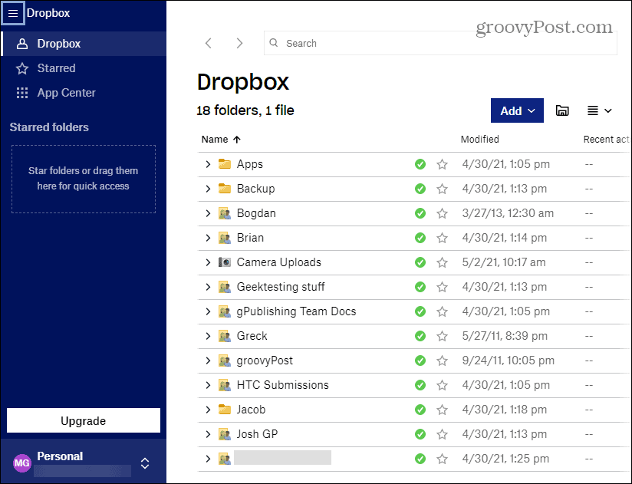Click the date "3/27/13, 12:30 am"
Image resolution: width=632 pixels, height=484 pixels.
pyautogui.click(x=508, y=213)
